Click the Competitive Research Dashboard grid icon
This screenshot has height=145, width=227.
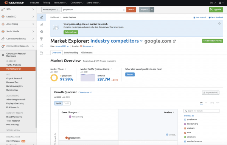point(3,55)
